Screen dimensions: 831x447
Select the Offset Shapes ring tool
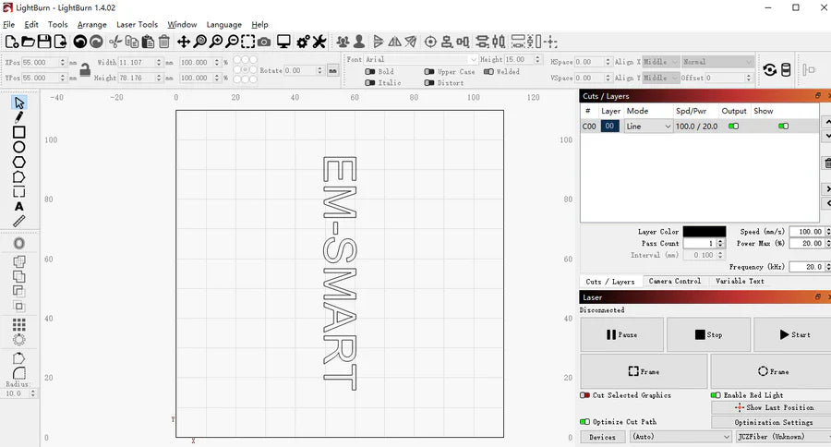point(19,244)
